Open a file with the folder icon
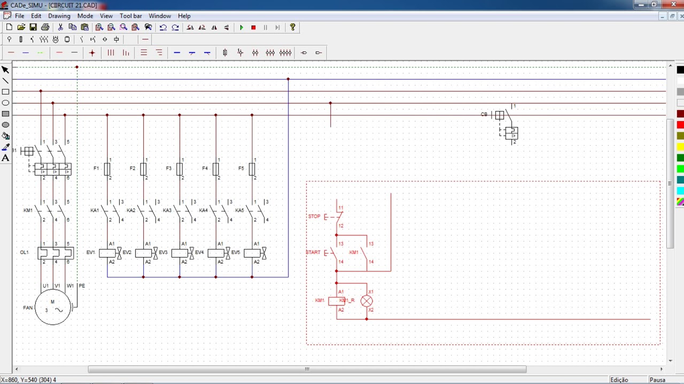Viewport: 684px width, 384px height. pyautogui.click(x=21, y=27)
